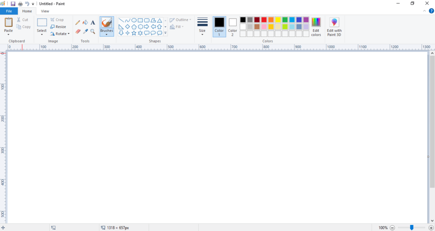
Task: Open the Rotate dropdown menu
Action: (x=59, y=34)
